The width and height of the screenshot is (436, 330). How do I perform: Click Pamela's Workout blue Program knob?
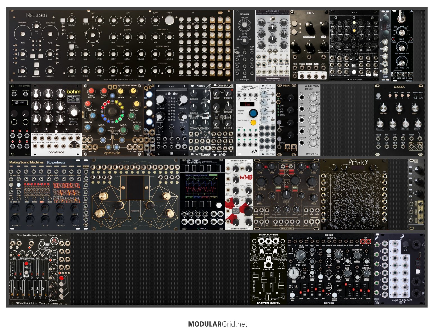tap(253, 113)
